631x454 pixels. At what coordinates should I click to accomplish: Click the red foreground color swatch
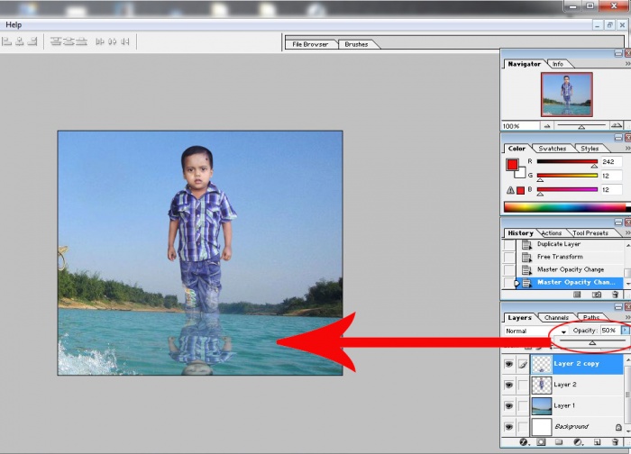coord(512,165)
